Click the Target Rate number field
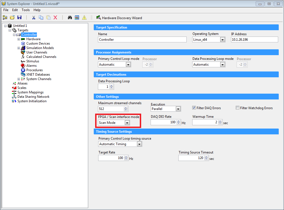This screenshot has height=210, width=284. (111, 158)
